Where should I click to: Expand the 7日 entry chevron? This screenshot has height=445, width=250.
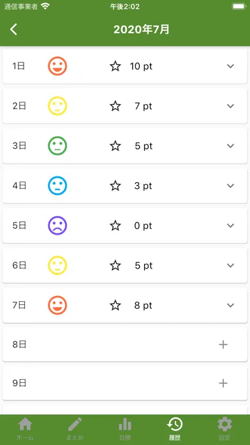click(230, 306)
